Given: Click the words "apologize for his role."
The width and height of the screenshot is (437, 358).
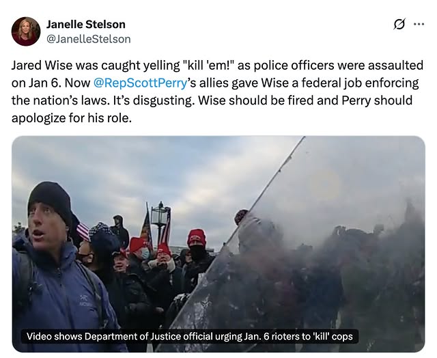Looking at the screenshot, I should (x=71, y=118).
